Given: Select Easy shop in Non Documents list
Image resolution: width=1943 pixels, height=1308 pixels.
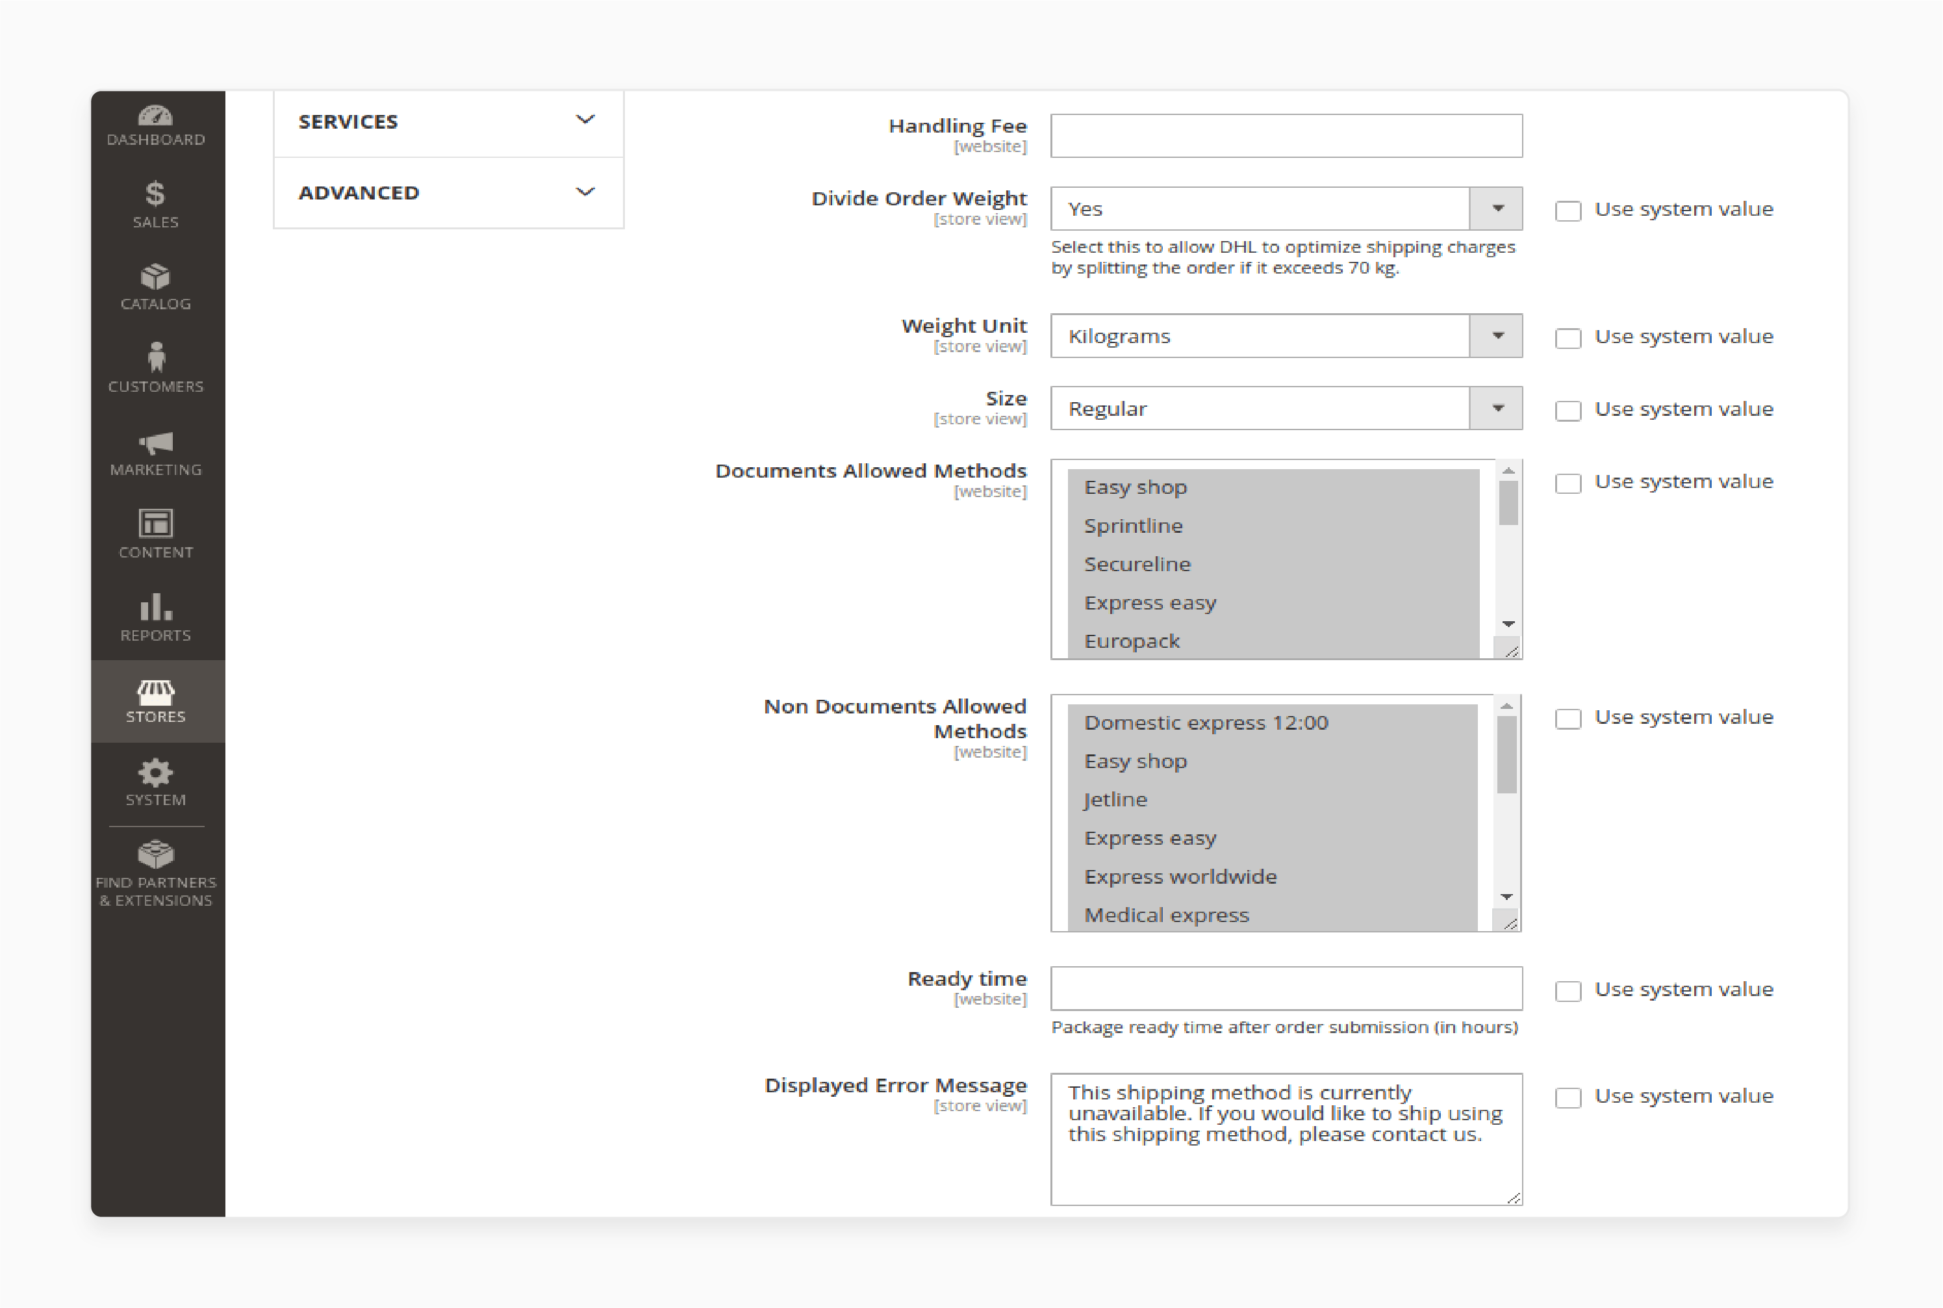Looking at the screenshot, I should click(x=1273, y=761).
